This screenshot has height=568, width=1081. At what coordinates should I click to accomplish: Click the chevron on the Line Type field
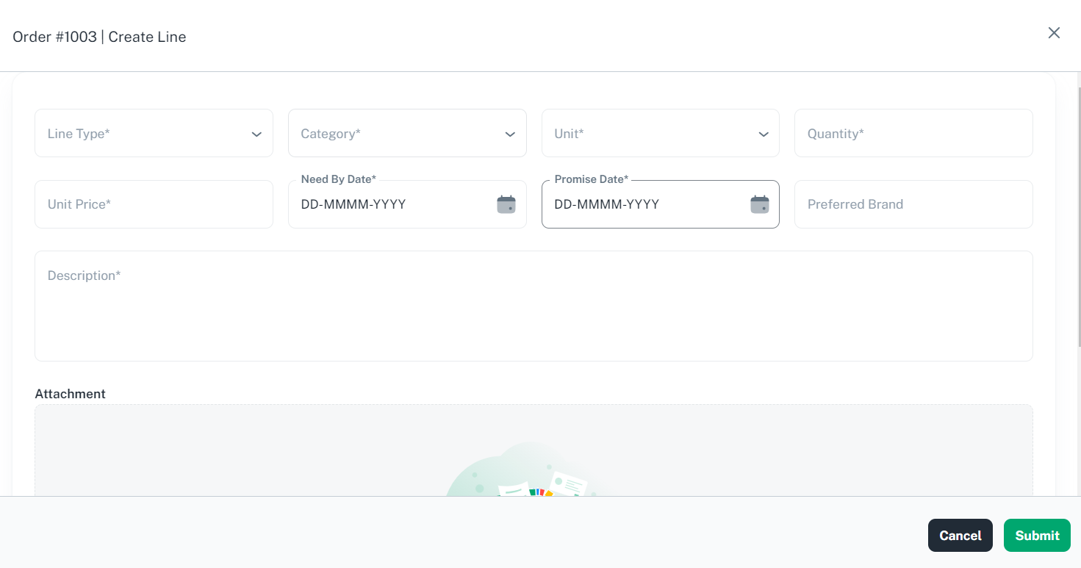(x=256, y=134)
